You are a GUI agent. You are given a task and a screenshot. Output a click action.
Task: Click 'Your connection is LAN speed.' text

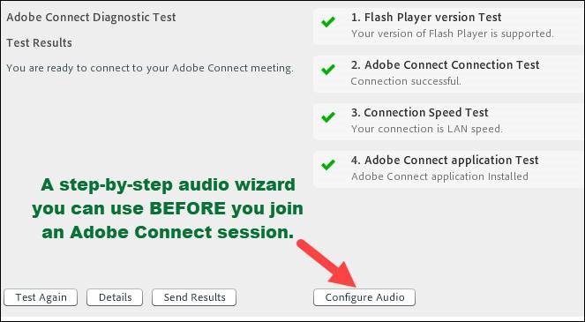(427, 129)
